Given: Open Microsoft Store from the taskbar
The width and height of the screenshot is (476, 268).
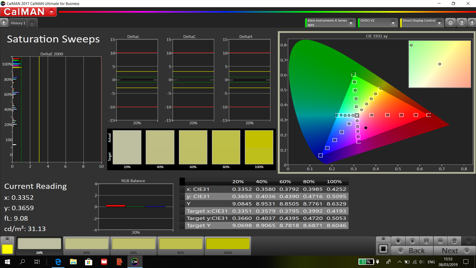Looking at the screenshot, I should pos(89,262).
